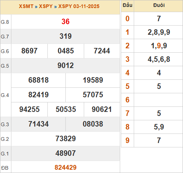This screenshot has width=183, height=173.
Task: Click head digit 2 in Đầu column
Action: click(x=128, y=46)
